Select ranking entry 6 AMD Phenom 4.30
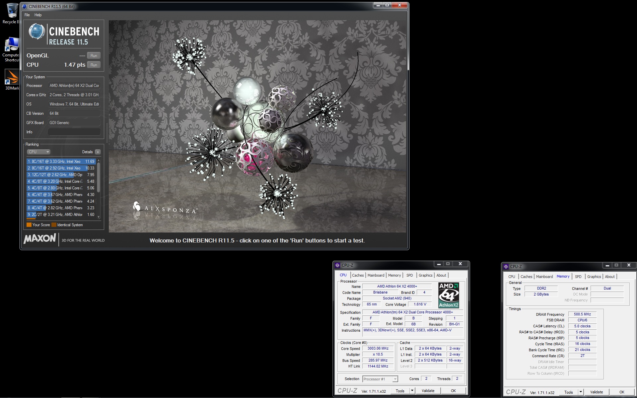This screenshot has height=398, width=637. pyautogui.click(x=61, y=195)
